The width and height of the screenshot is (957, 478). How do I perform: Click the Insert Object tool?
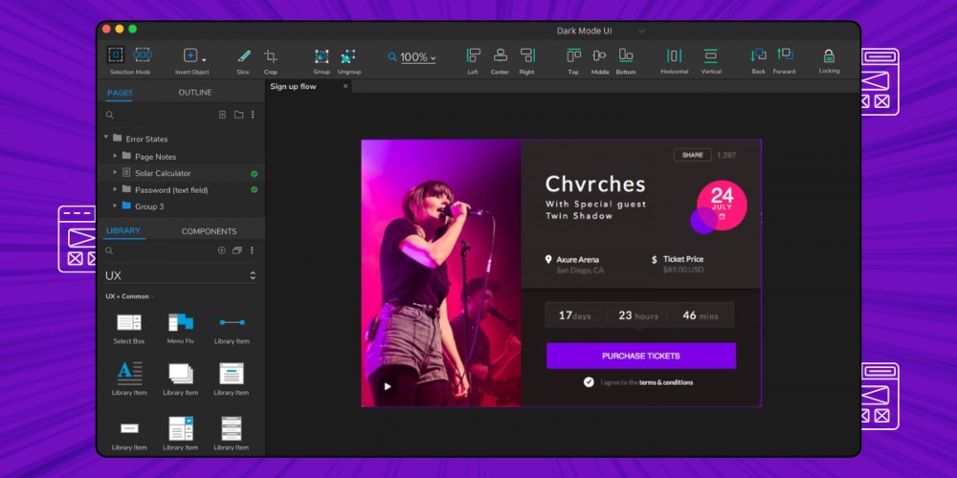(x=190, y=55)
